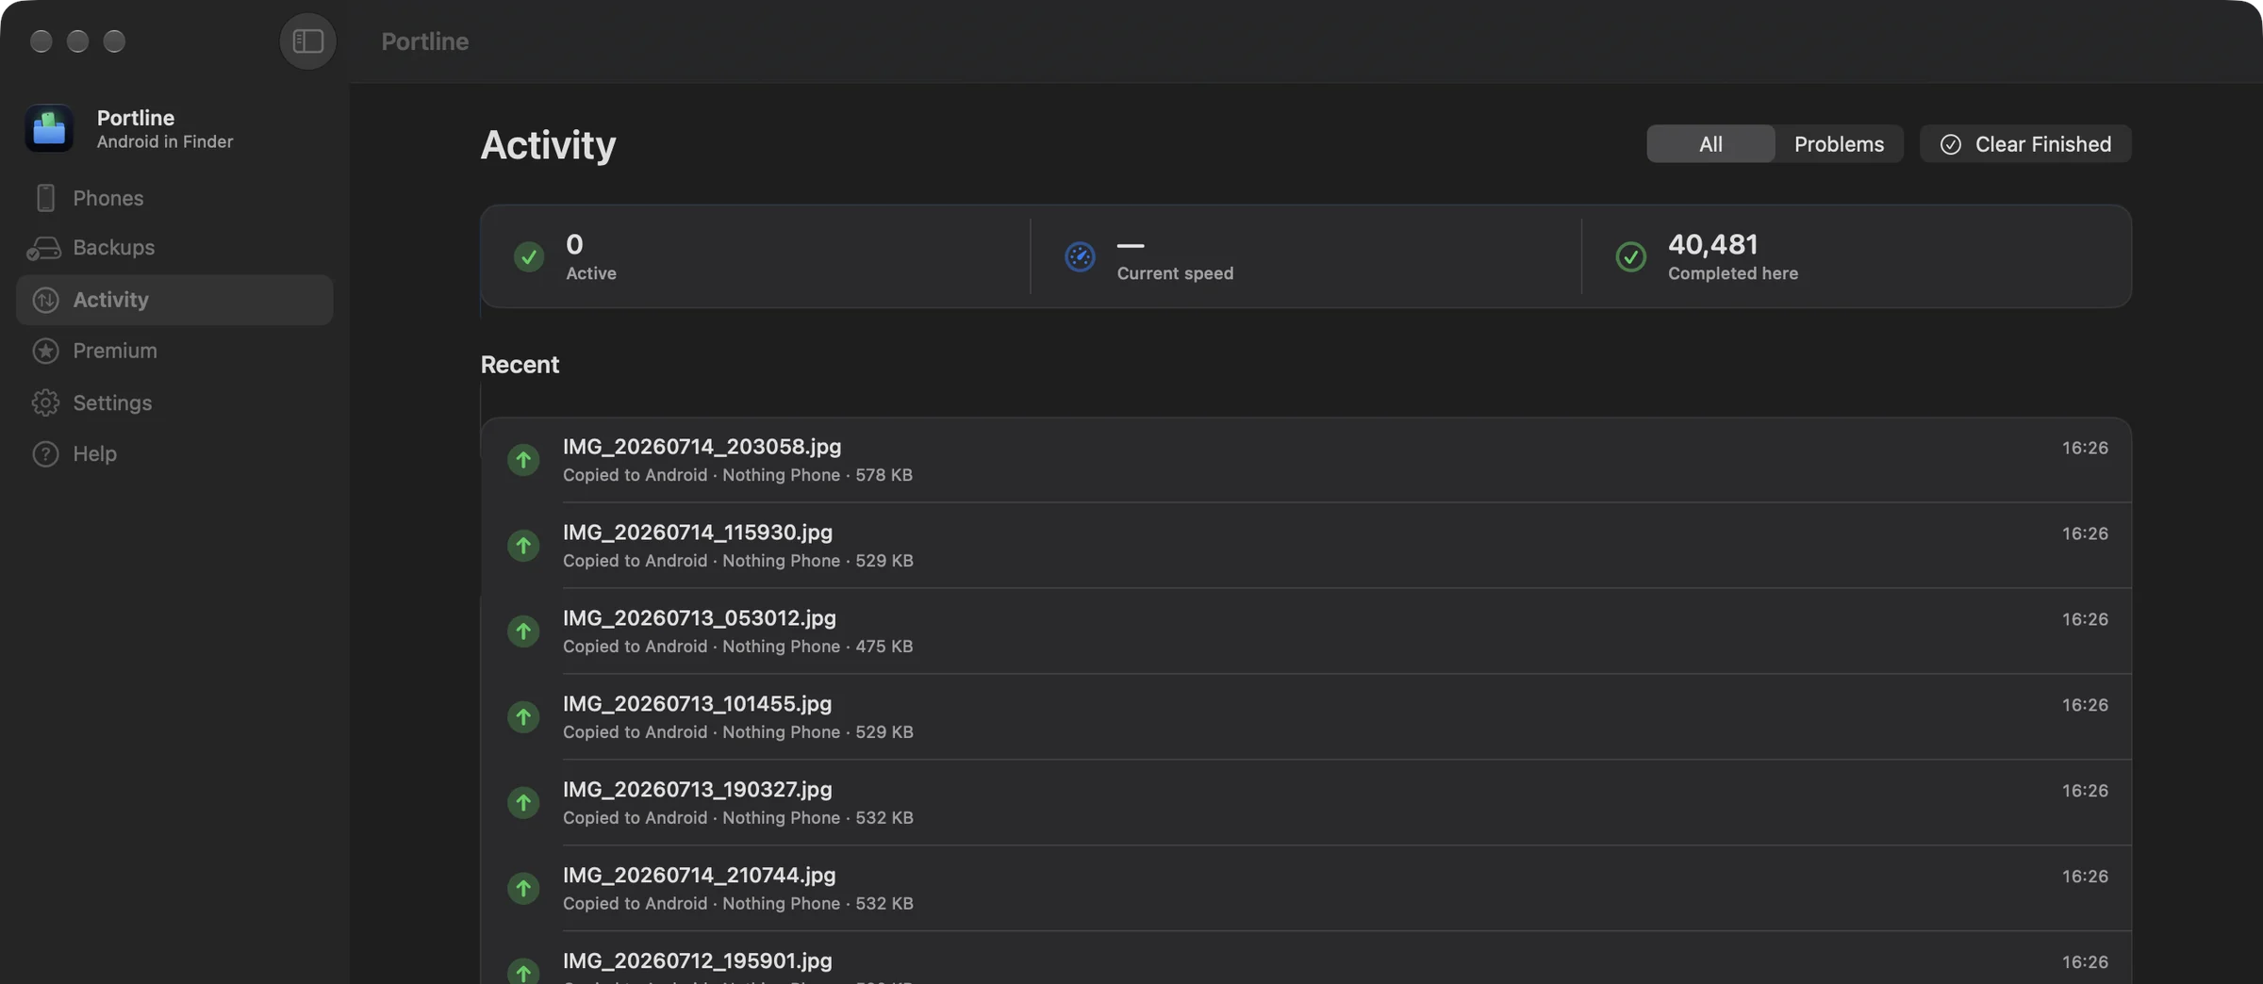Click the Recent section heading
The width and height of the screenshot is (2263, 984).
click(x=520, y=365)
